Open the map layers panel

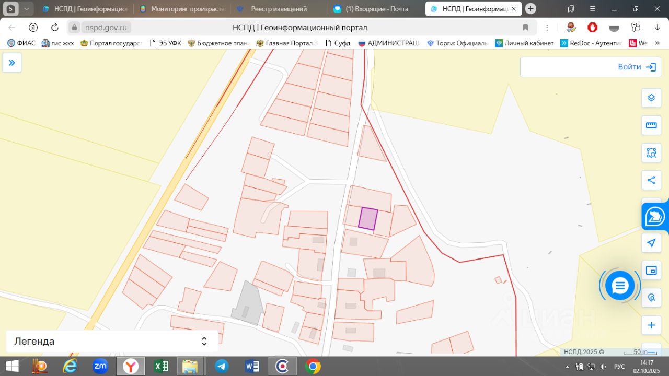coord(651,98)
